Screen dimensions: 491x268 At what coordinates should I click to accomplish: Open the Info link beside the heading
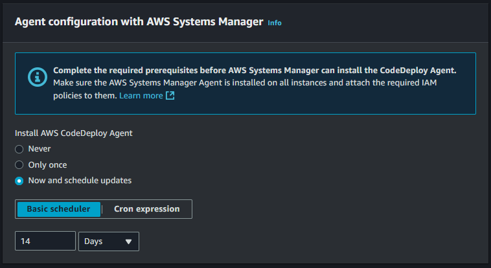(x=275, y=23)
